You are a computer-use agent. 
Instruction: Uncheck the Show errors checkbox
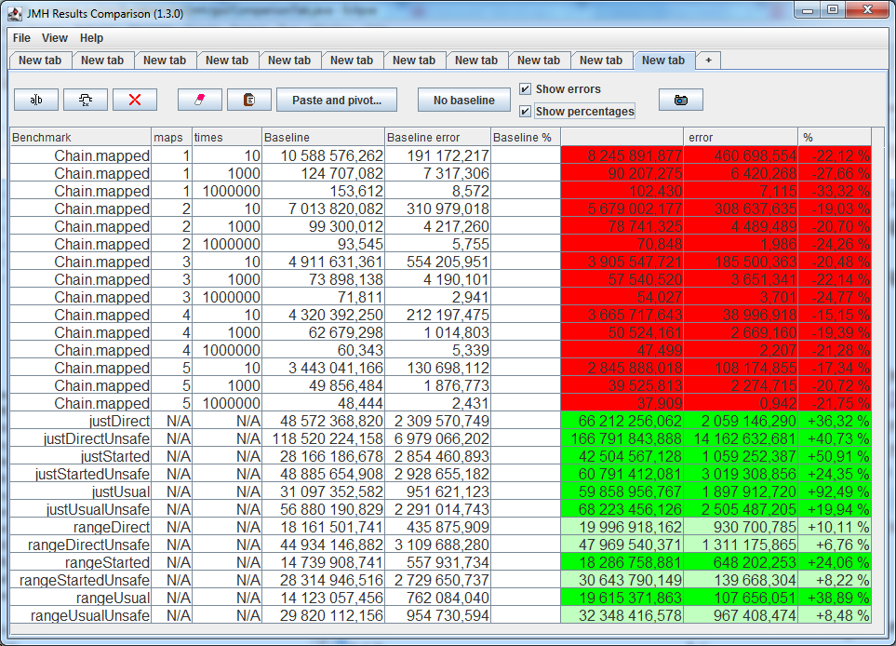click(x=525, y=88)
